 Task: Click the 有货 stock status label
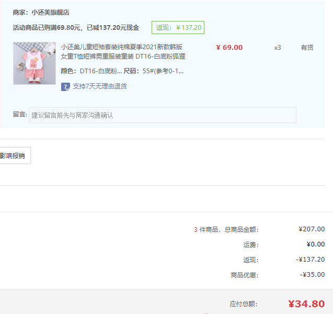tap(307, 48)
